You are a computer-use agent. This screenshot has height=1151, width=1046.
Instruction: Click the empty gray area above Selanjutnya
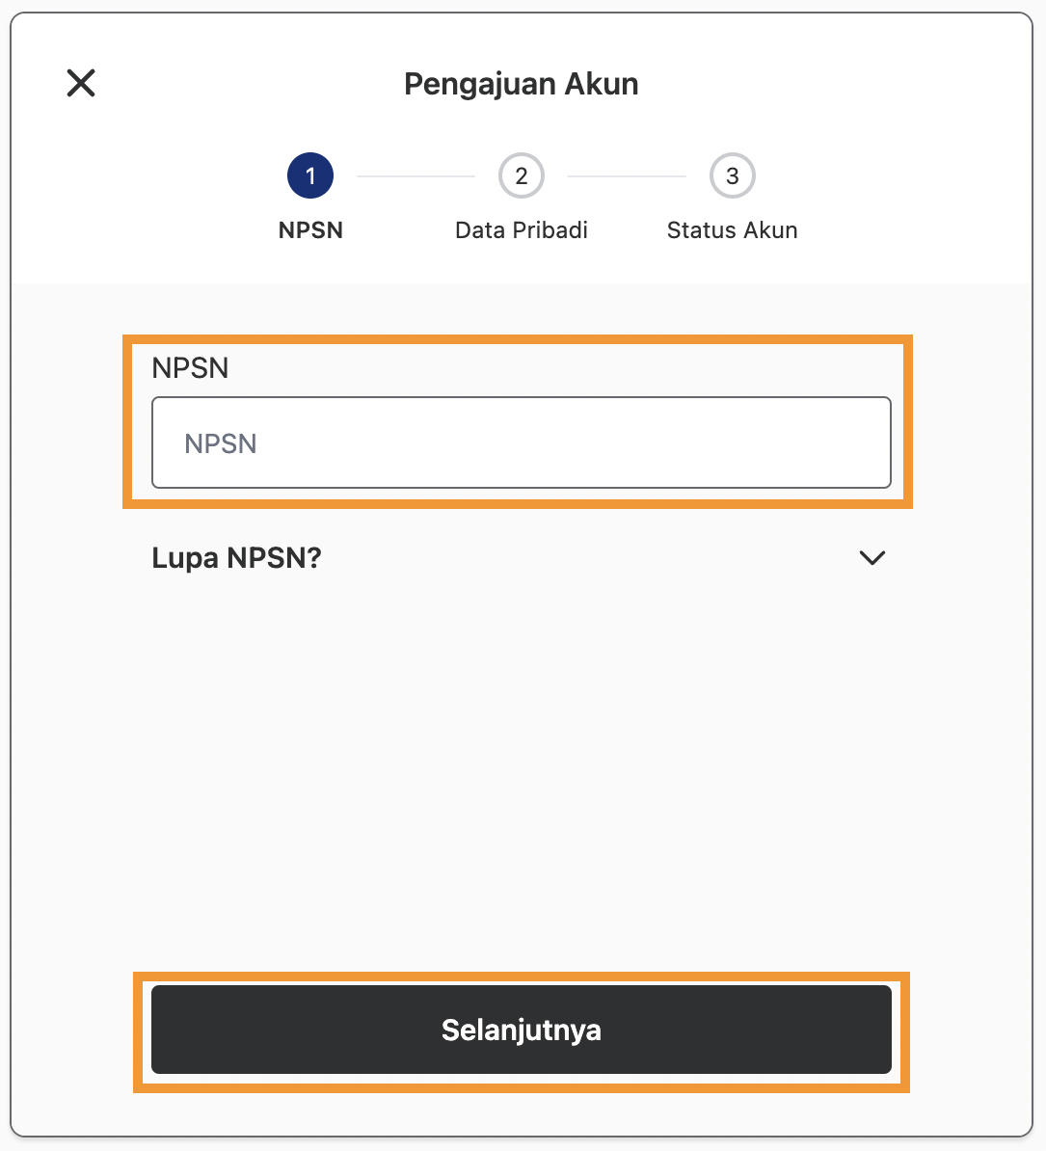point(522,771)
